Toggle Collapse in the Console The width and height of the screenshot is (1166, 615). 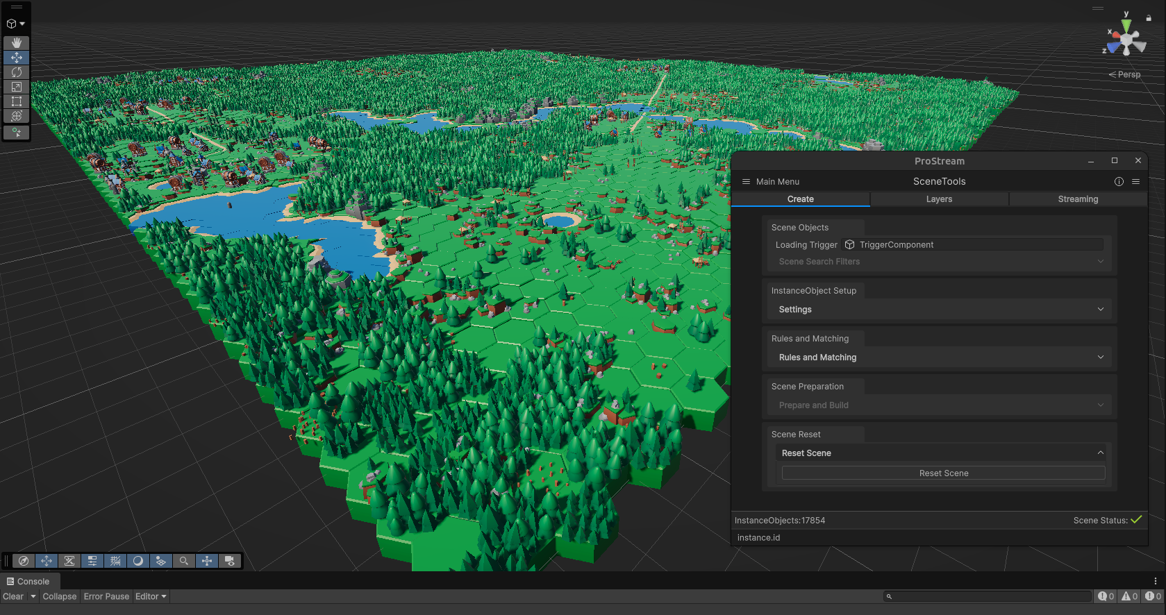pos(60,596)
